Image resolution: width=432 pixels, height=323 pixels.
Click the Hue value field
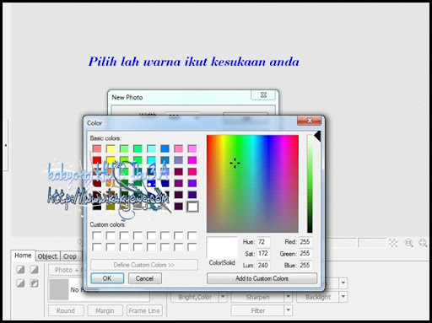263,242
